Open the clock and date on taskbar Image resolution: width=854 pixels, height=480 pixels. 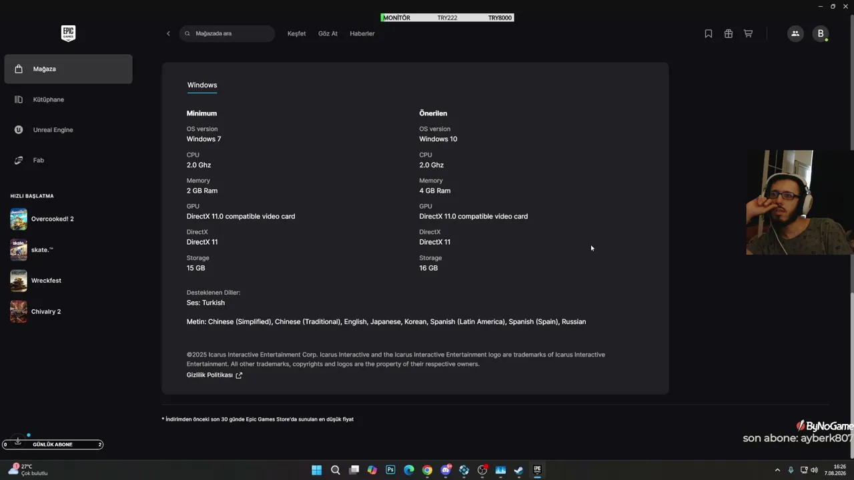coord(835,470)
